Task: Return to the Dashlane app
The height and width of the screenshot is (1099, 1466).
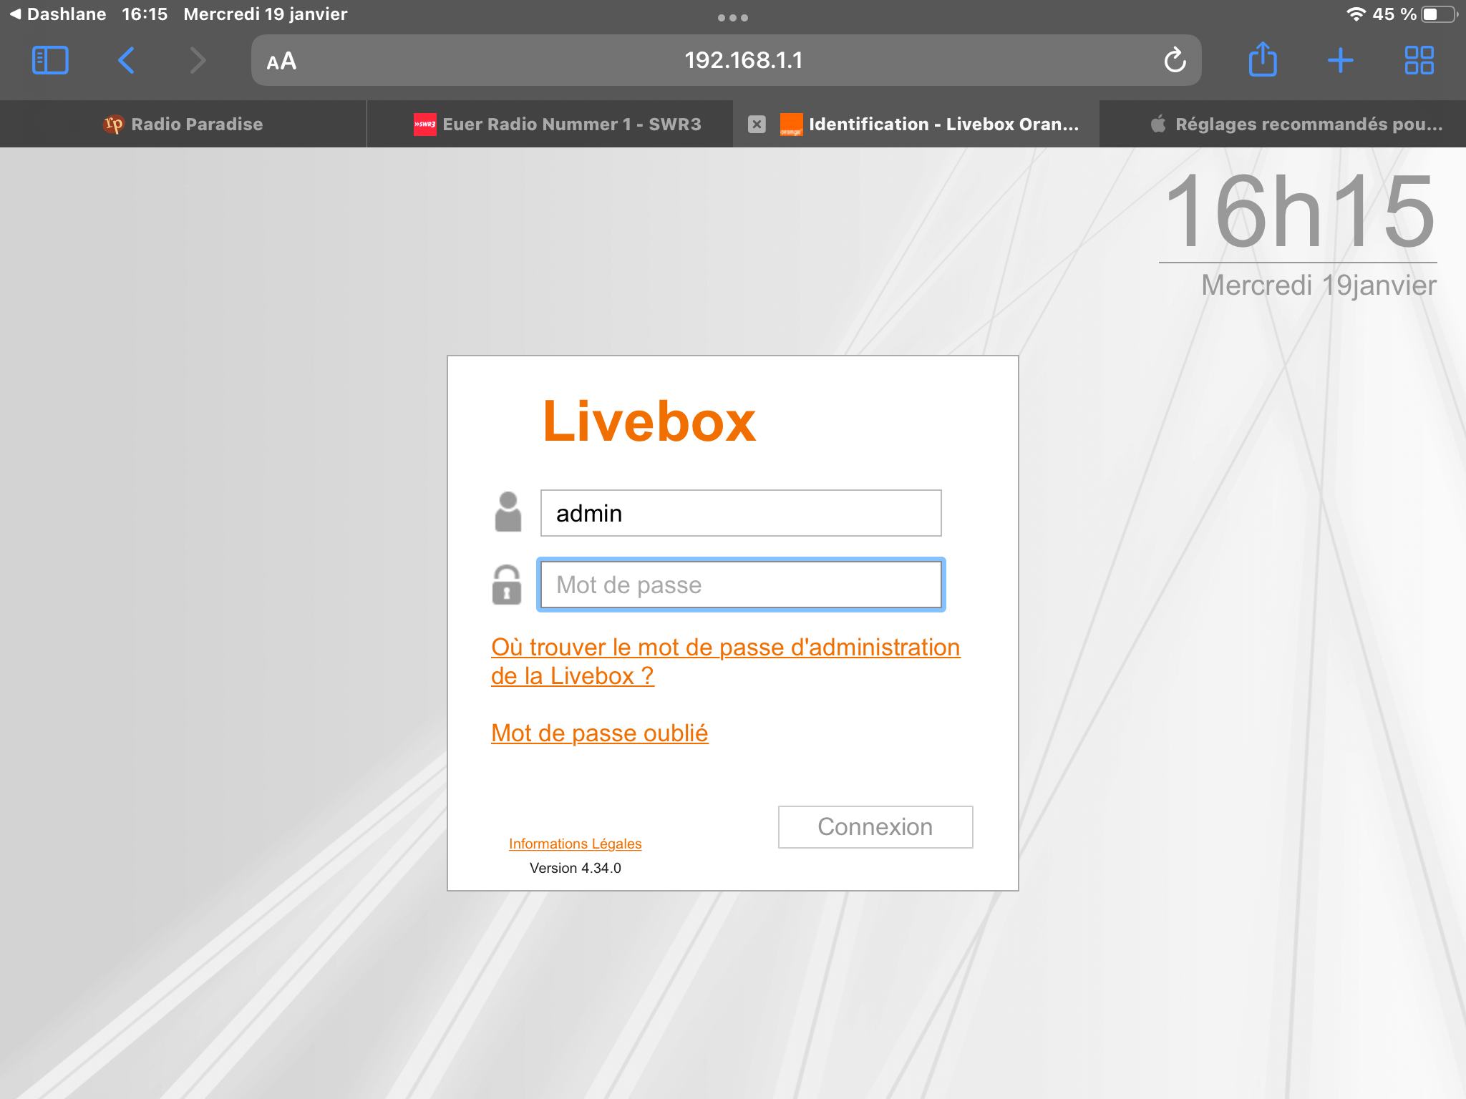Action: pyautogui.click(x=57, y=14)
